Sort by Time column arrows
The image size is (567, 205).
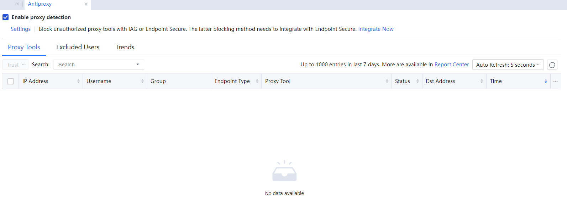point(546,81)
